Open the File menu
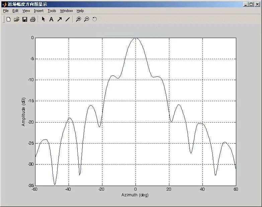 tap(6, 11)
